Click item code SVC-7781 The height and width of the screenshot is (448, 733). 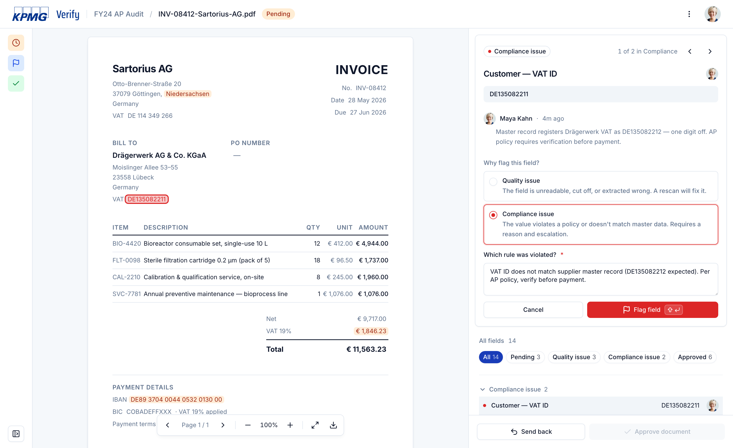[126, 294]
